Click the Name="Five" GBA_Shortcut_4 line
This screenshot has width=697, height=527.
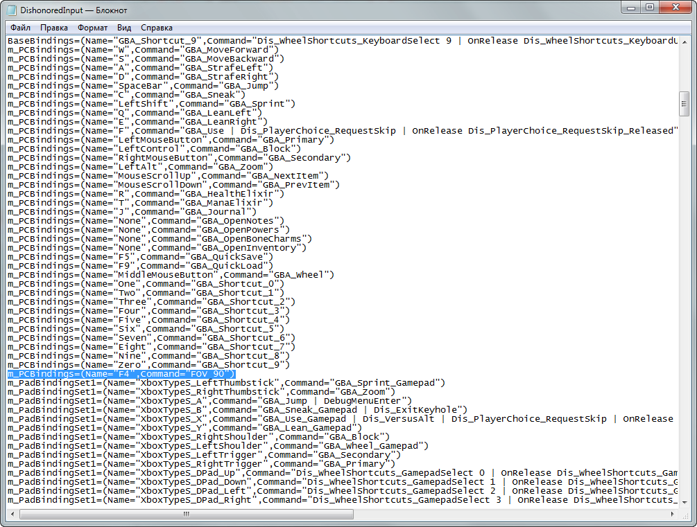[x=149, y=319]
